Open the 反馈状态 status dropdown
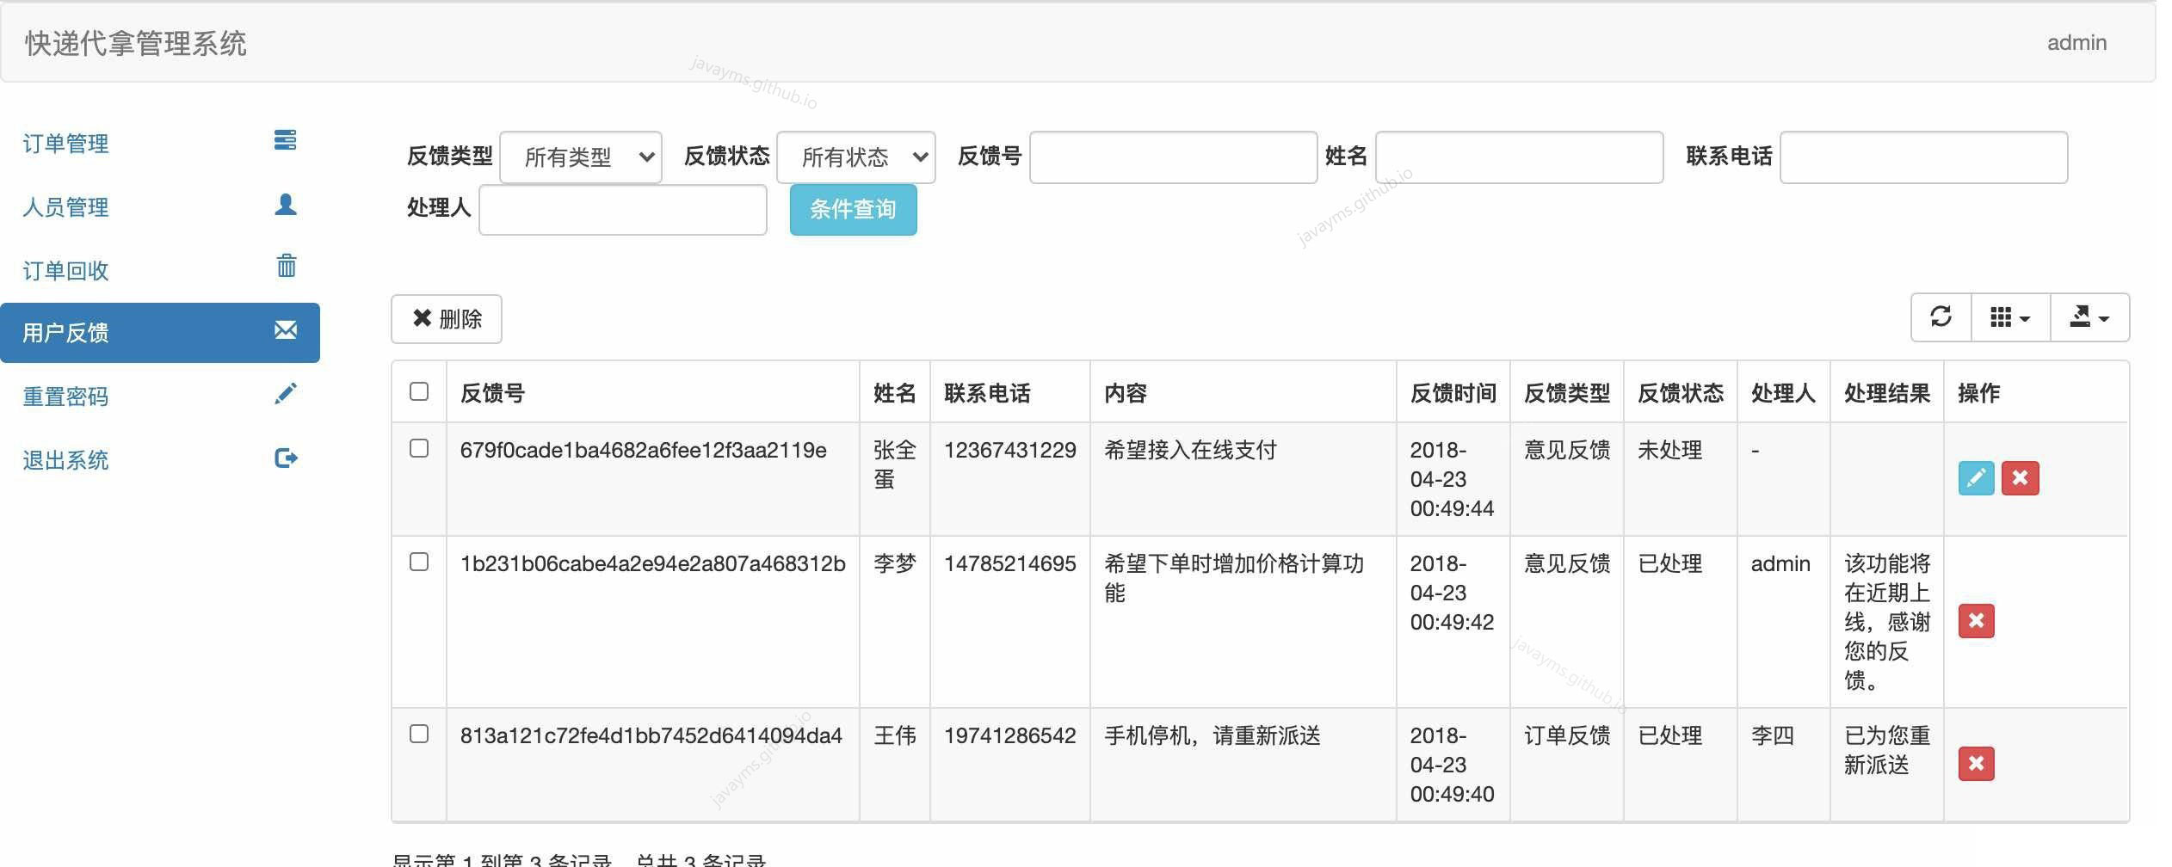Screen dimensions: 2172x867 click(x=856, y=157)
